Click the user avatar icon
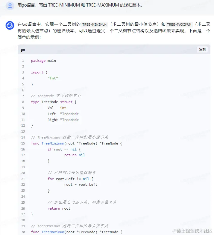 pyautogui.click(x=10, y=6)
